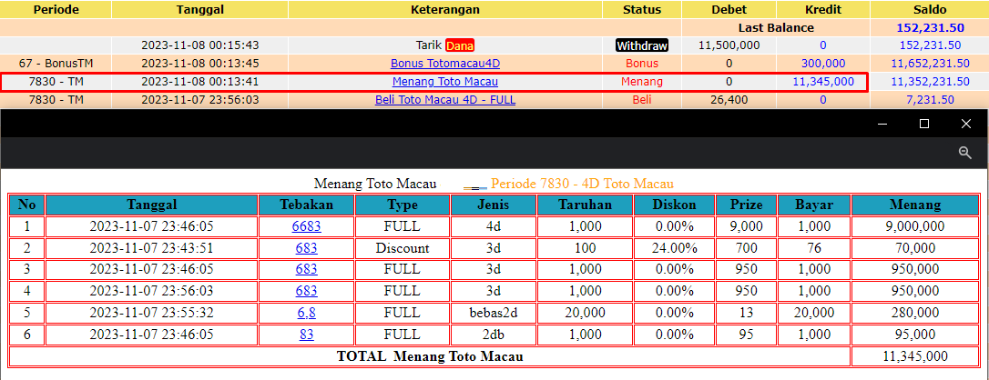Click the 2023-11-07 23:43:51 date cell
This screenshot has height=380, width=989.
[151, 248]
